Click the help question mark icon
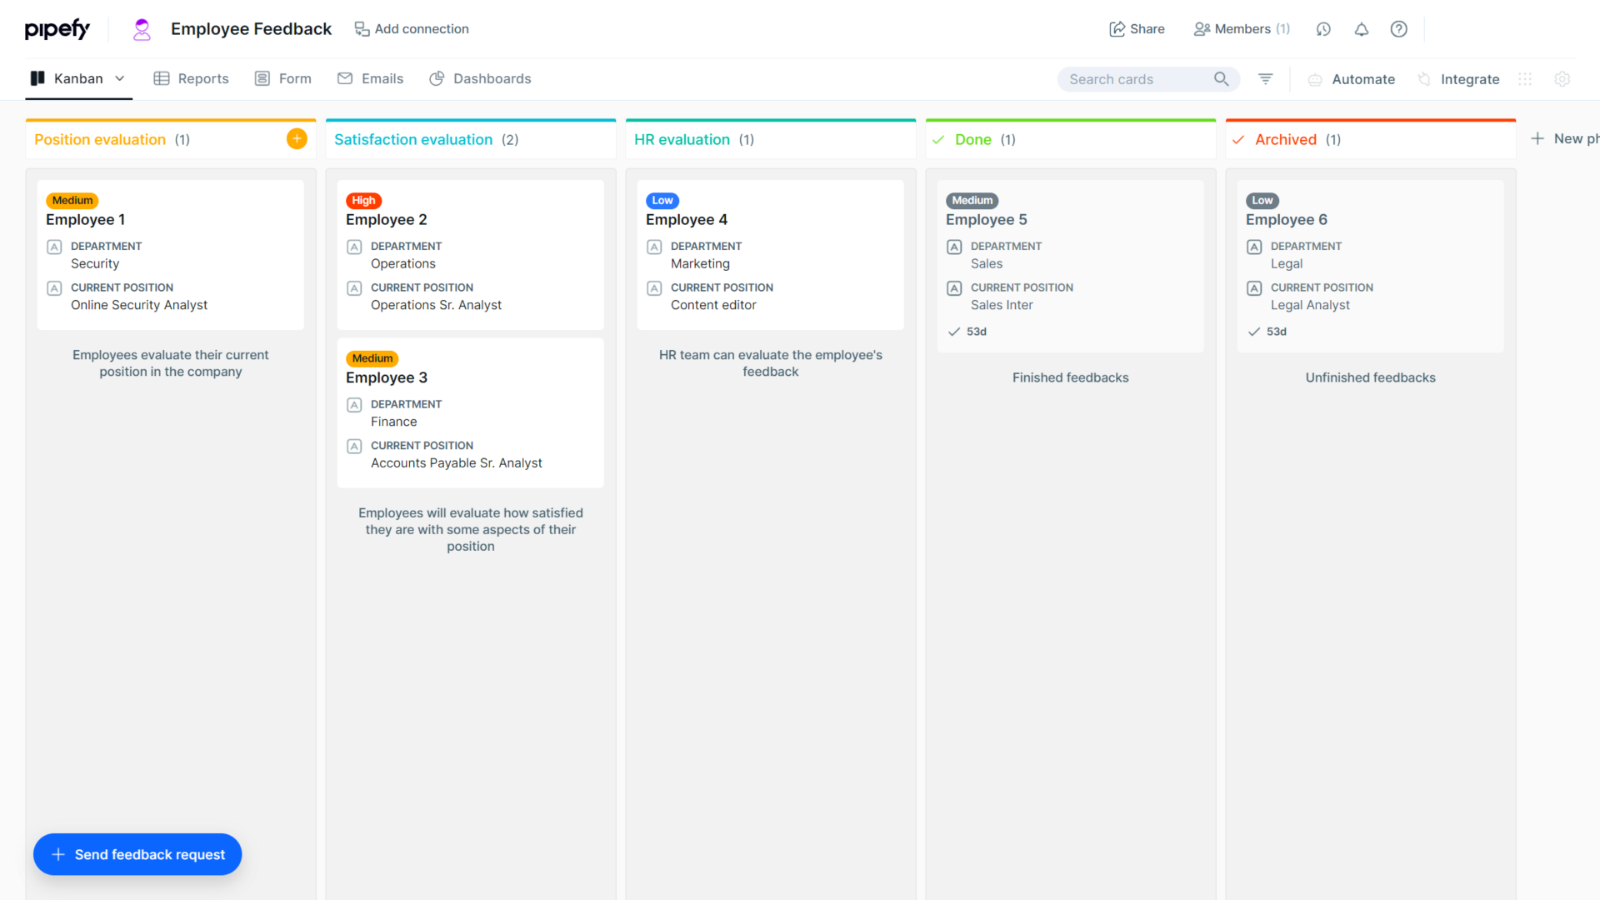 [1398, 28]
